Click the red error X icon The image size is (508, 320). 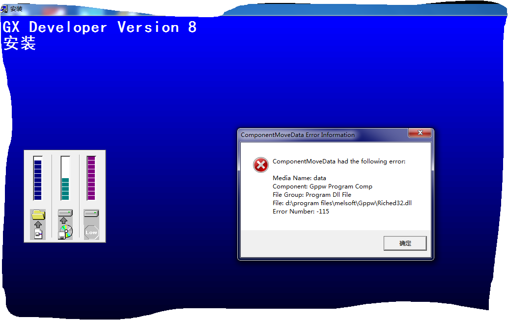point(260,165)
